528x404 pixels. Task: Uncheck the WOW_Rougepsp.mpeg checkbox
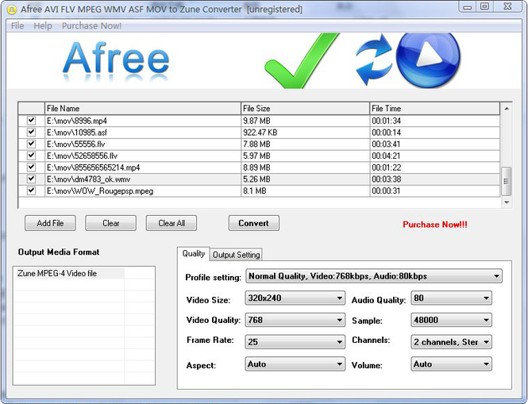31,190
